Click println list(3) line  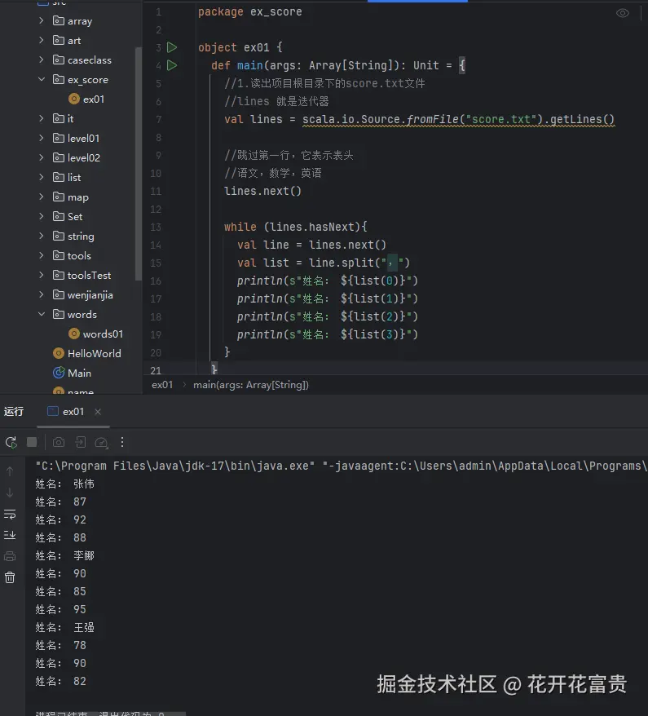pyautogui.click(x=327, y=334)
